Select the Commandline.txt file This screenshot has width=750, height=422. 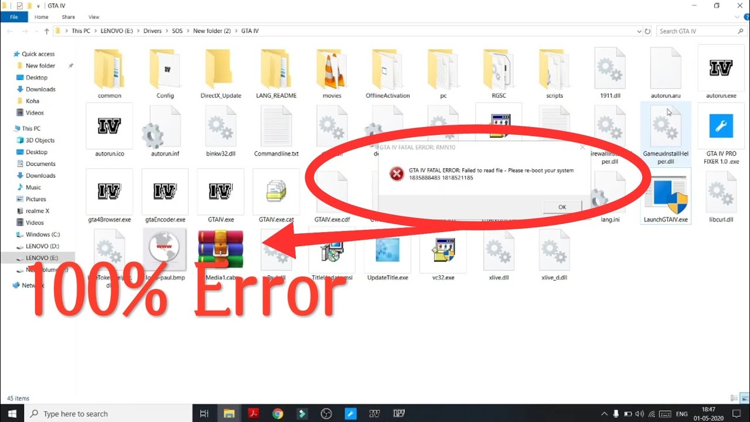pyautogui.click(x=277, y=131)
